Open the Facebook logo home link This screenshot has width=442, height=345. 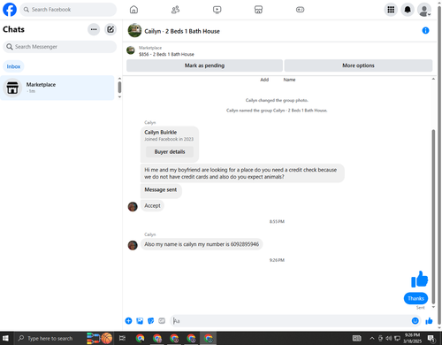click(x=10, y=10)
